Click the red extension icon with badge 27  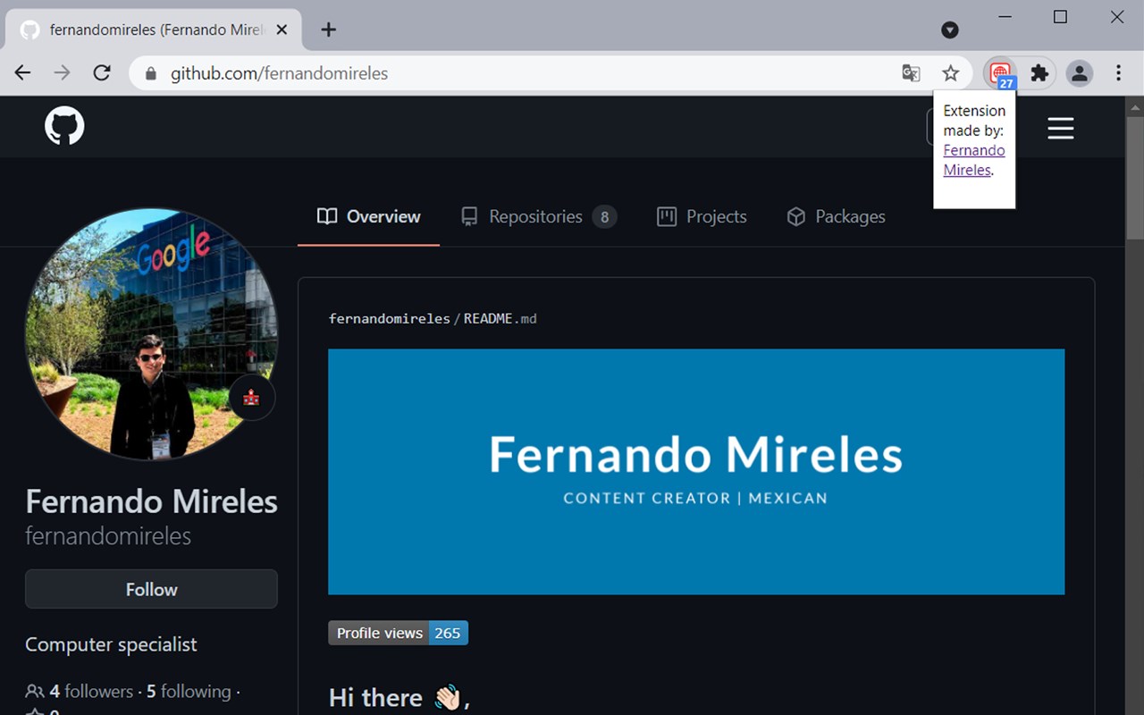[1001, 73]
